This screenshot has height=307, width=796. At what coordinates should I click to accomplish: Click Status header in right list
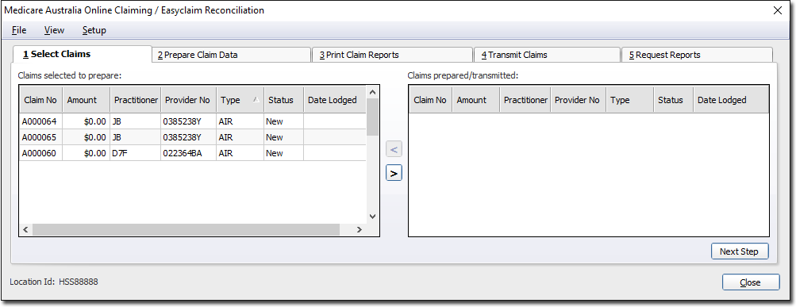coord(674,100)
